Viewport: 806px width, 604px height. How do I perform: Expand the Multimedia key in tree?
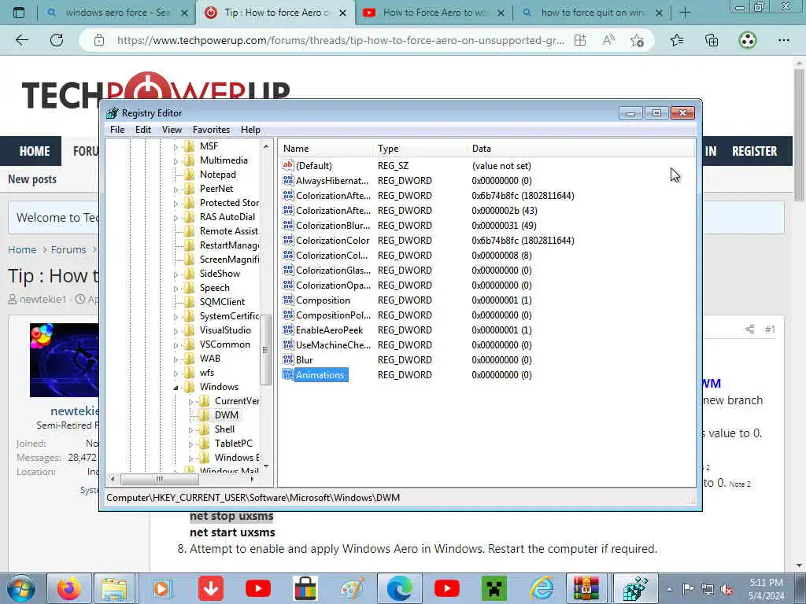pyautogui.click(x=176, y=160)
